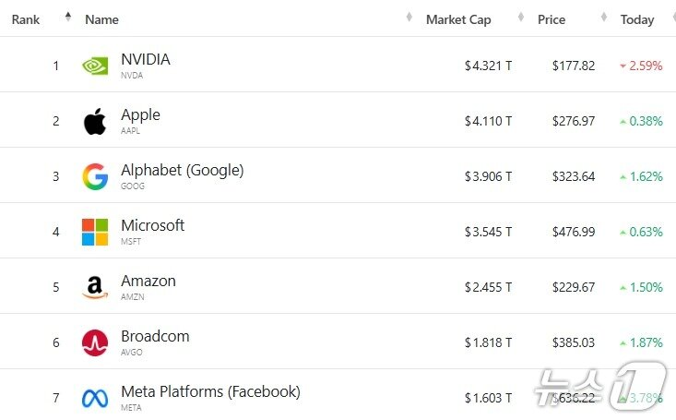The image size is (676, 420).
Task: Click the Today column header
Action: (x=637, y=19)
